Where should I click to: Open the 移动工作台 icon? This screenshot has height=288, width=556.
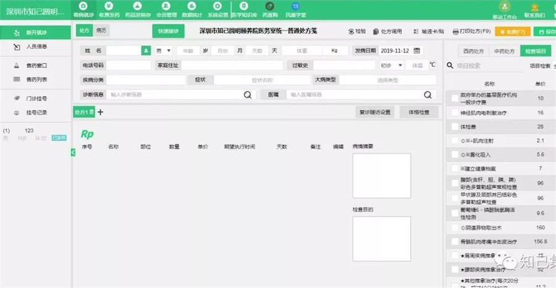point(505,7)
